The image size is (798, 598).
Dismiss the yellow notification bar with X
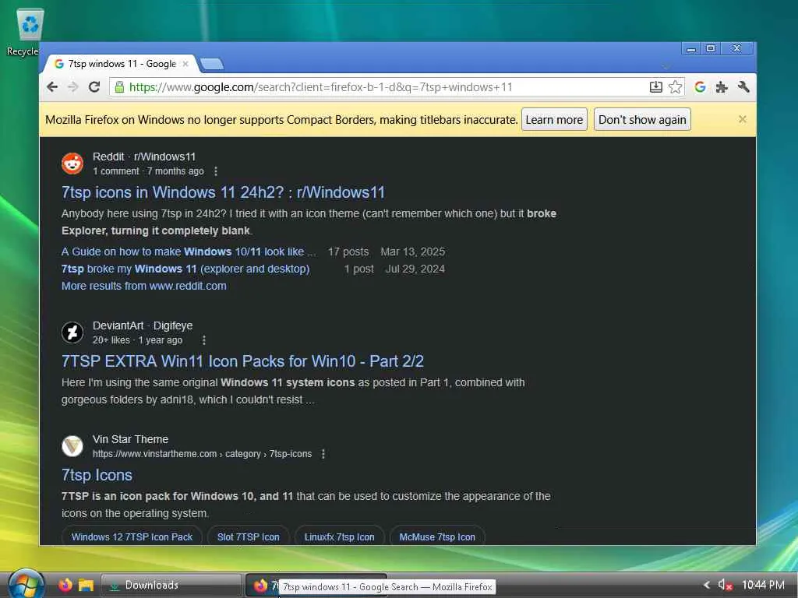pyautogui.click(x=743, y=119)
